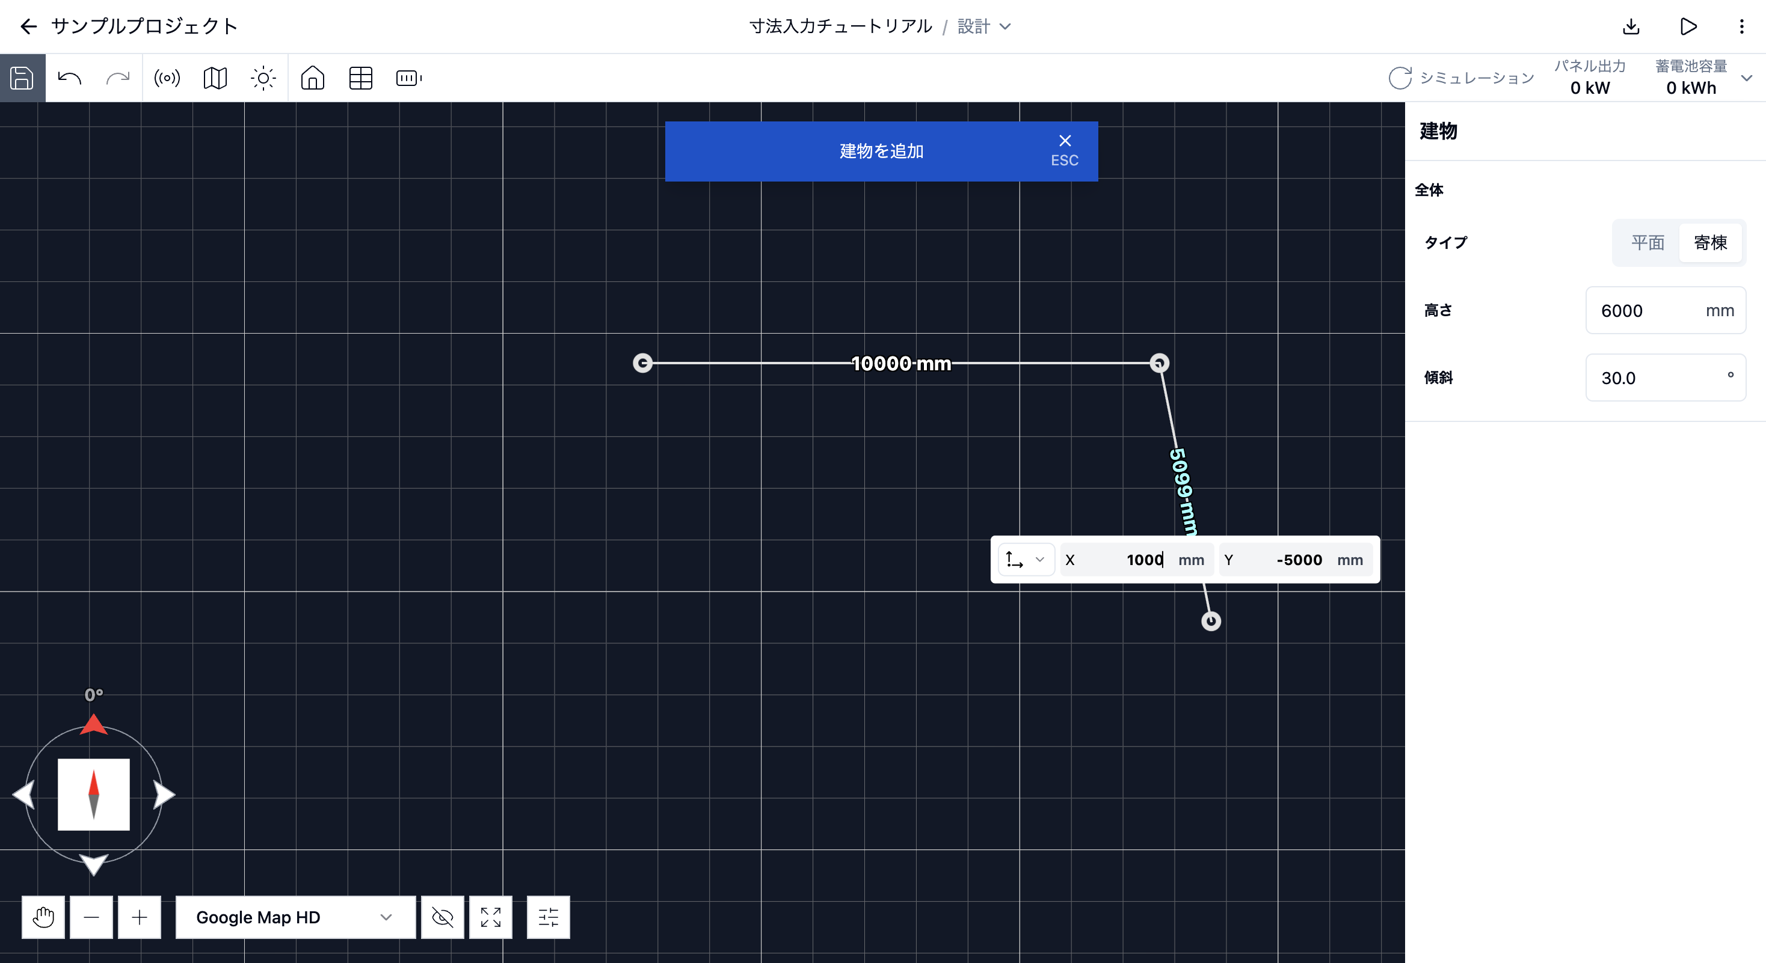Click the 高さ height input field
Viewport: 1766px width, 963px height.
point(1666,310)
